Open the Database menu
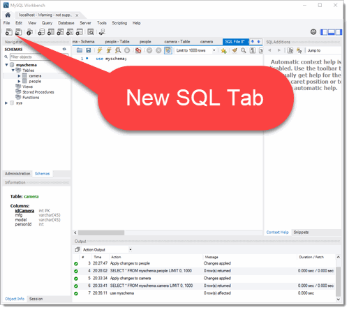 pyautogui.click(x=66, y=23)
